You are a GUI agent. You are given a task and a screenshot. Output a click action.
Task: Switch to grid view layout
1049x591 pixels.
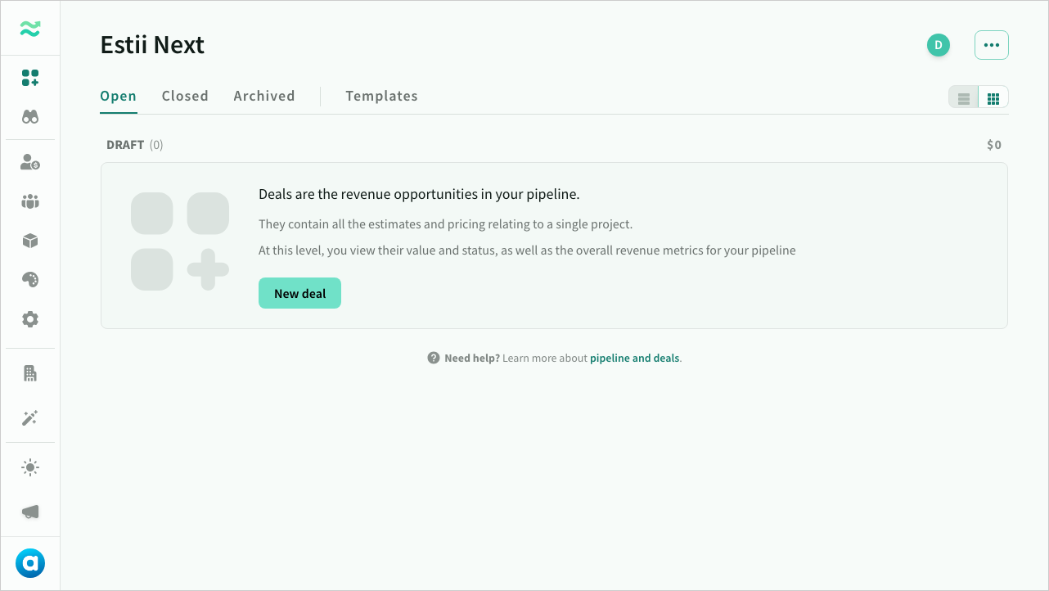coord(993,98)
